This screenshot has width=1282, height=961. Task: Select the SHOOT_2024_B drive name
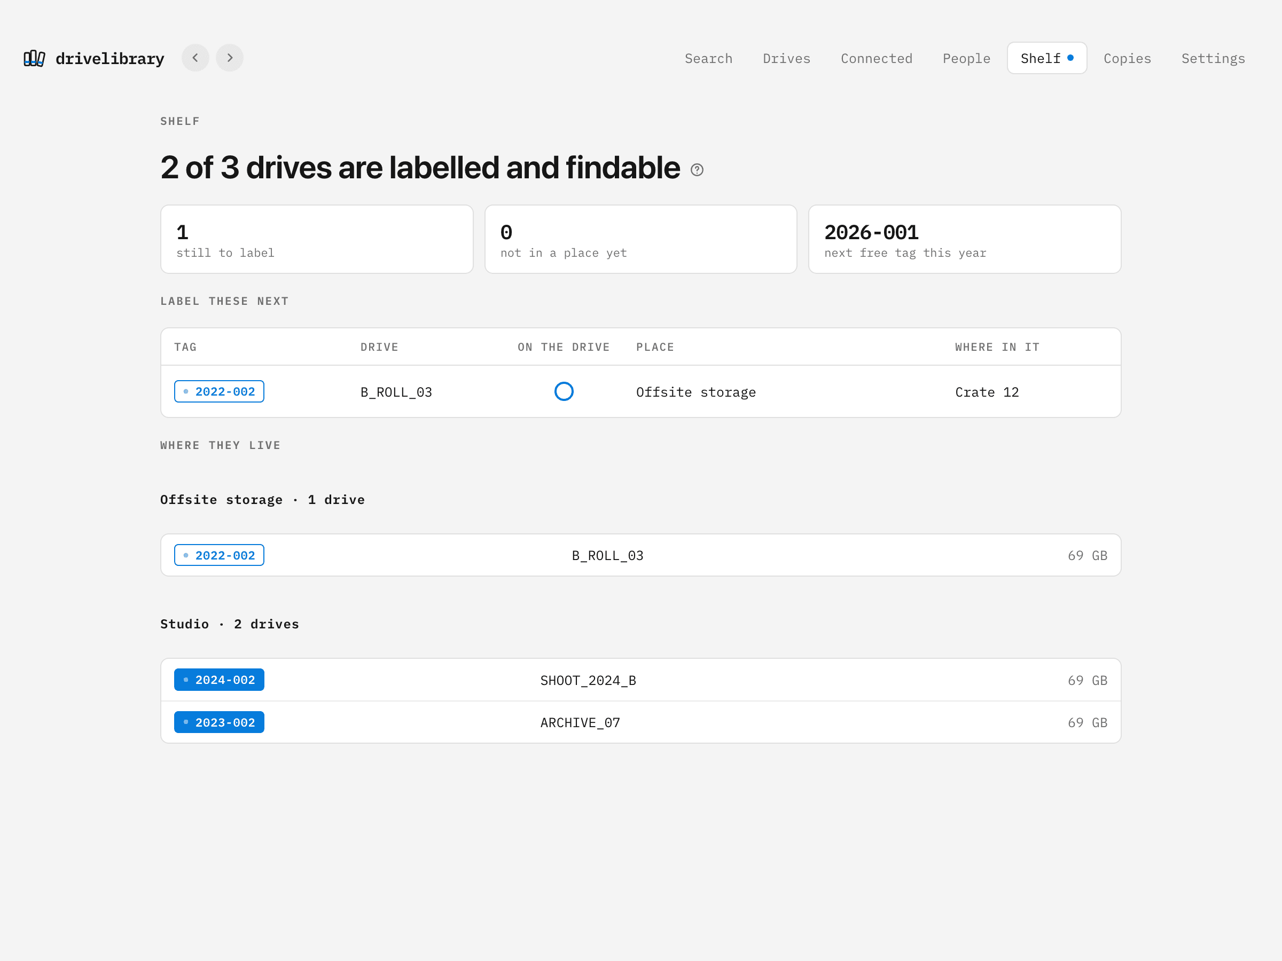(x=588, y=681)
